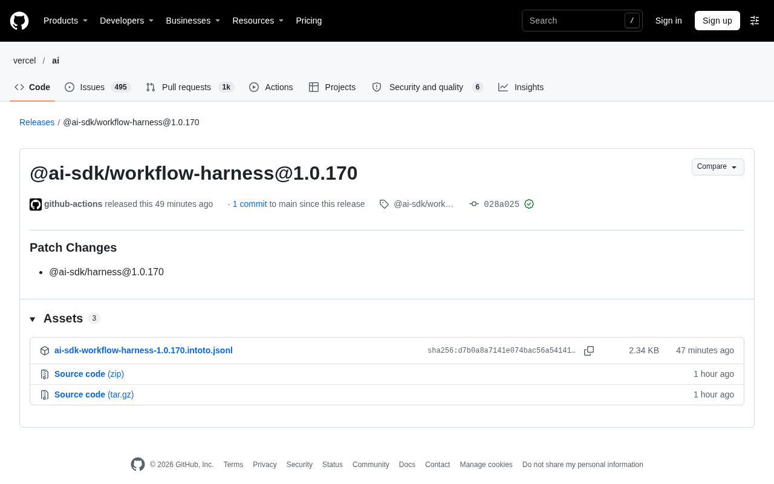Image resolution: width=774 pixels, height=484 pixels.
Task: Go back to the Releases list
Action: pyautogui.click(x=37, y=122)
